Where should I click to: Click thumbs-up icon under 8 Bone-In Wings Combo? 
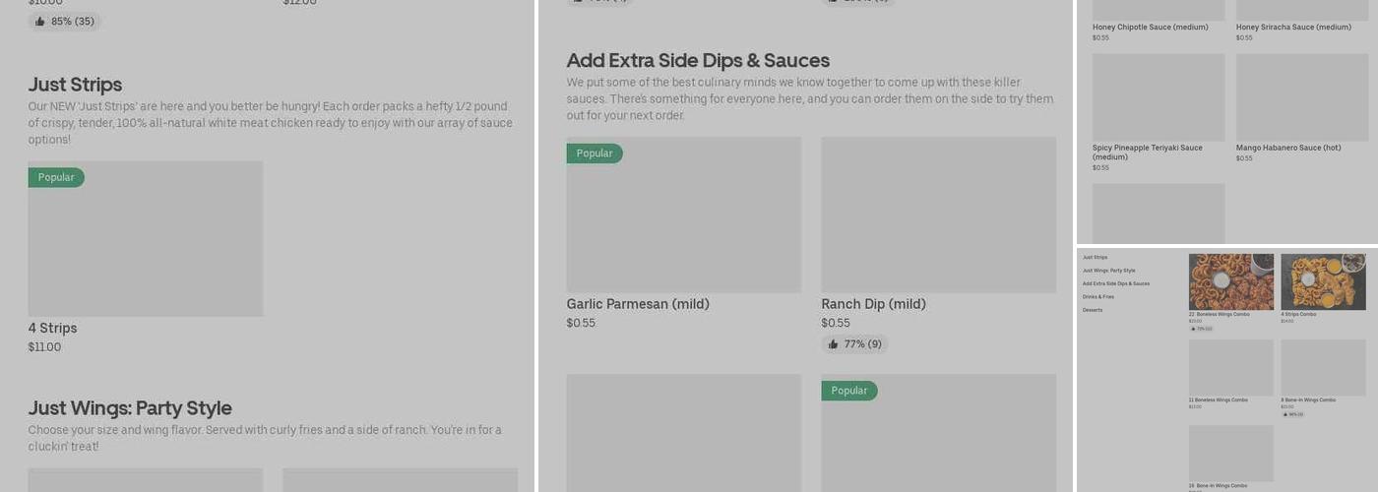tap(1284, 414)
